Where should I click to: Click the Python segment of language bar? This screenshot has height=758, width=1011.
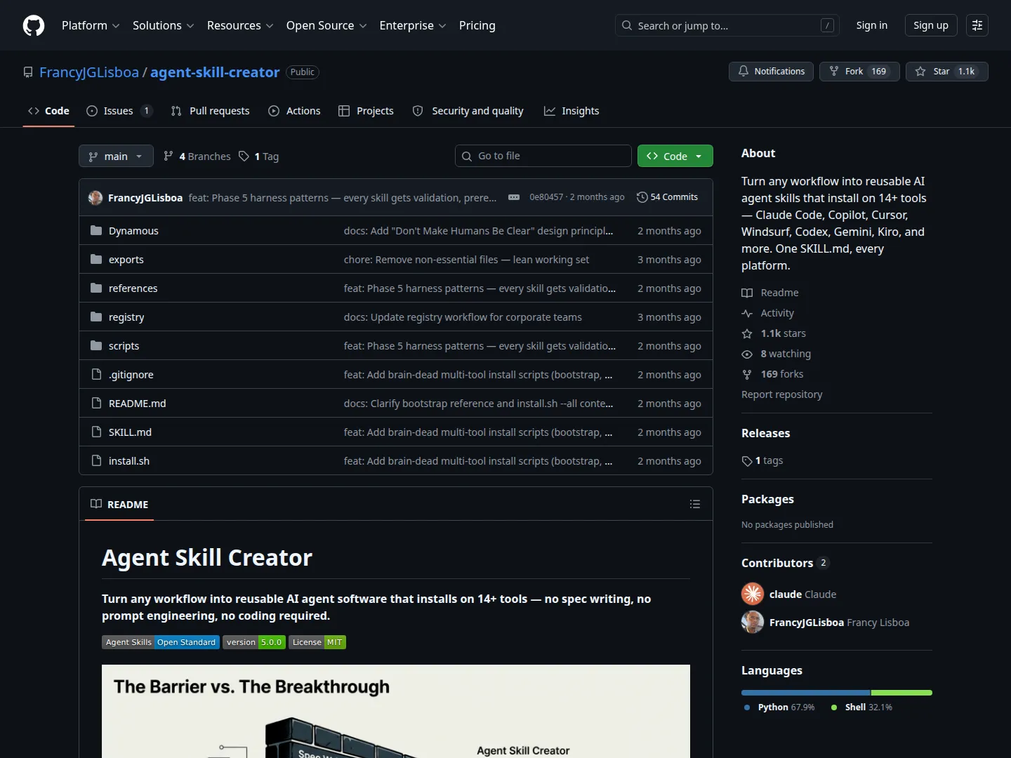pos(806,693)
